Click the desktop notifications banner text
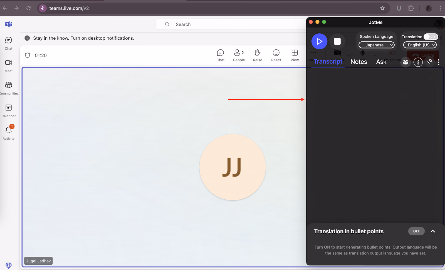 pyautogui.click(x=83, y=38)
